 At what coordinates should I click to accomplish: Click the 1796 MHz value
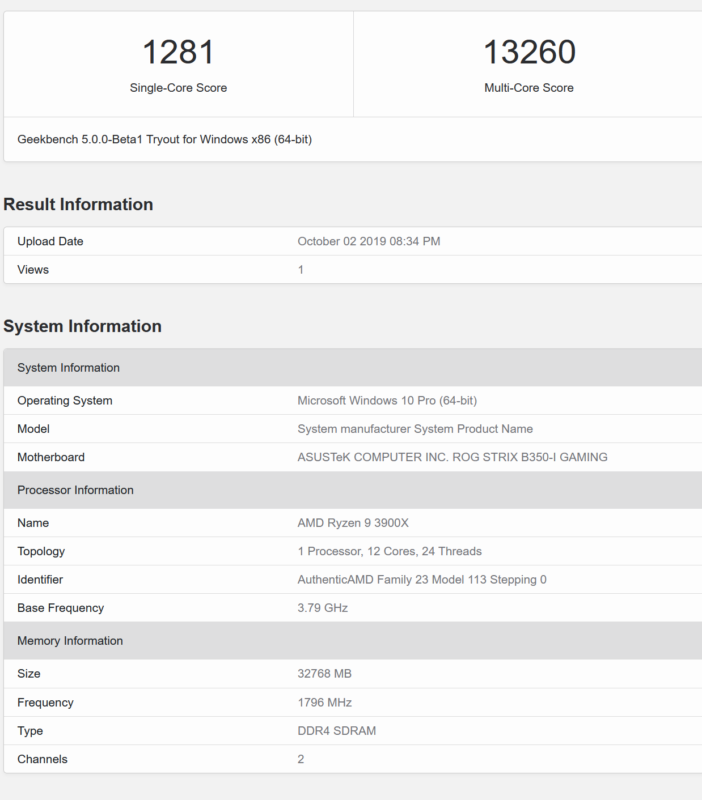pos(325,703)
